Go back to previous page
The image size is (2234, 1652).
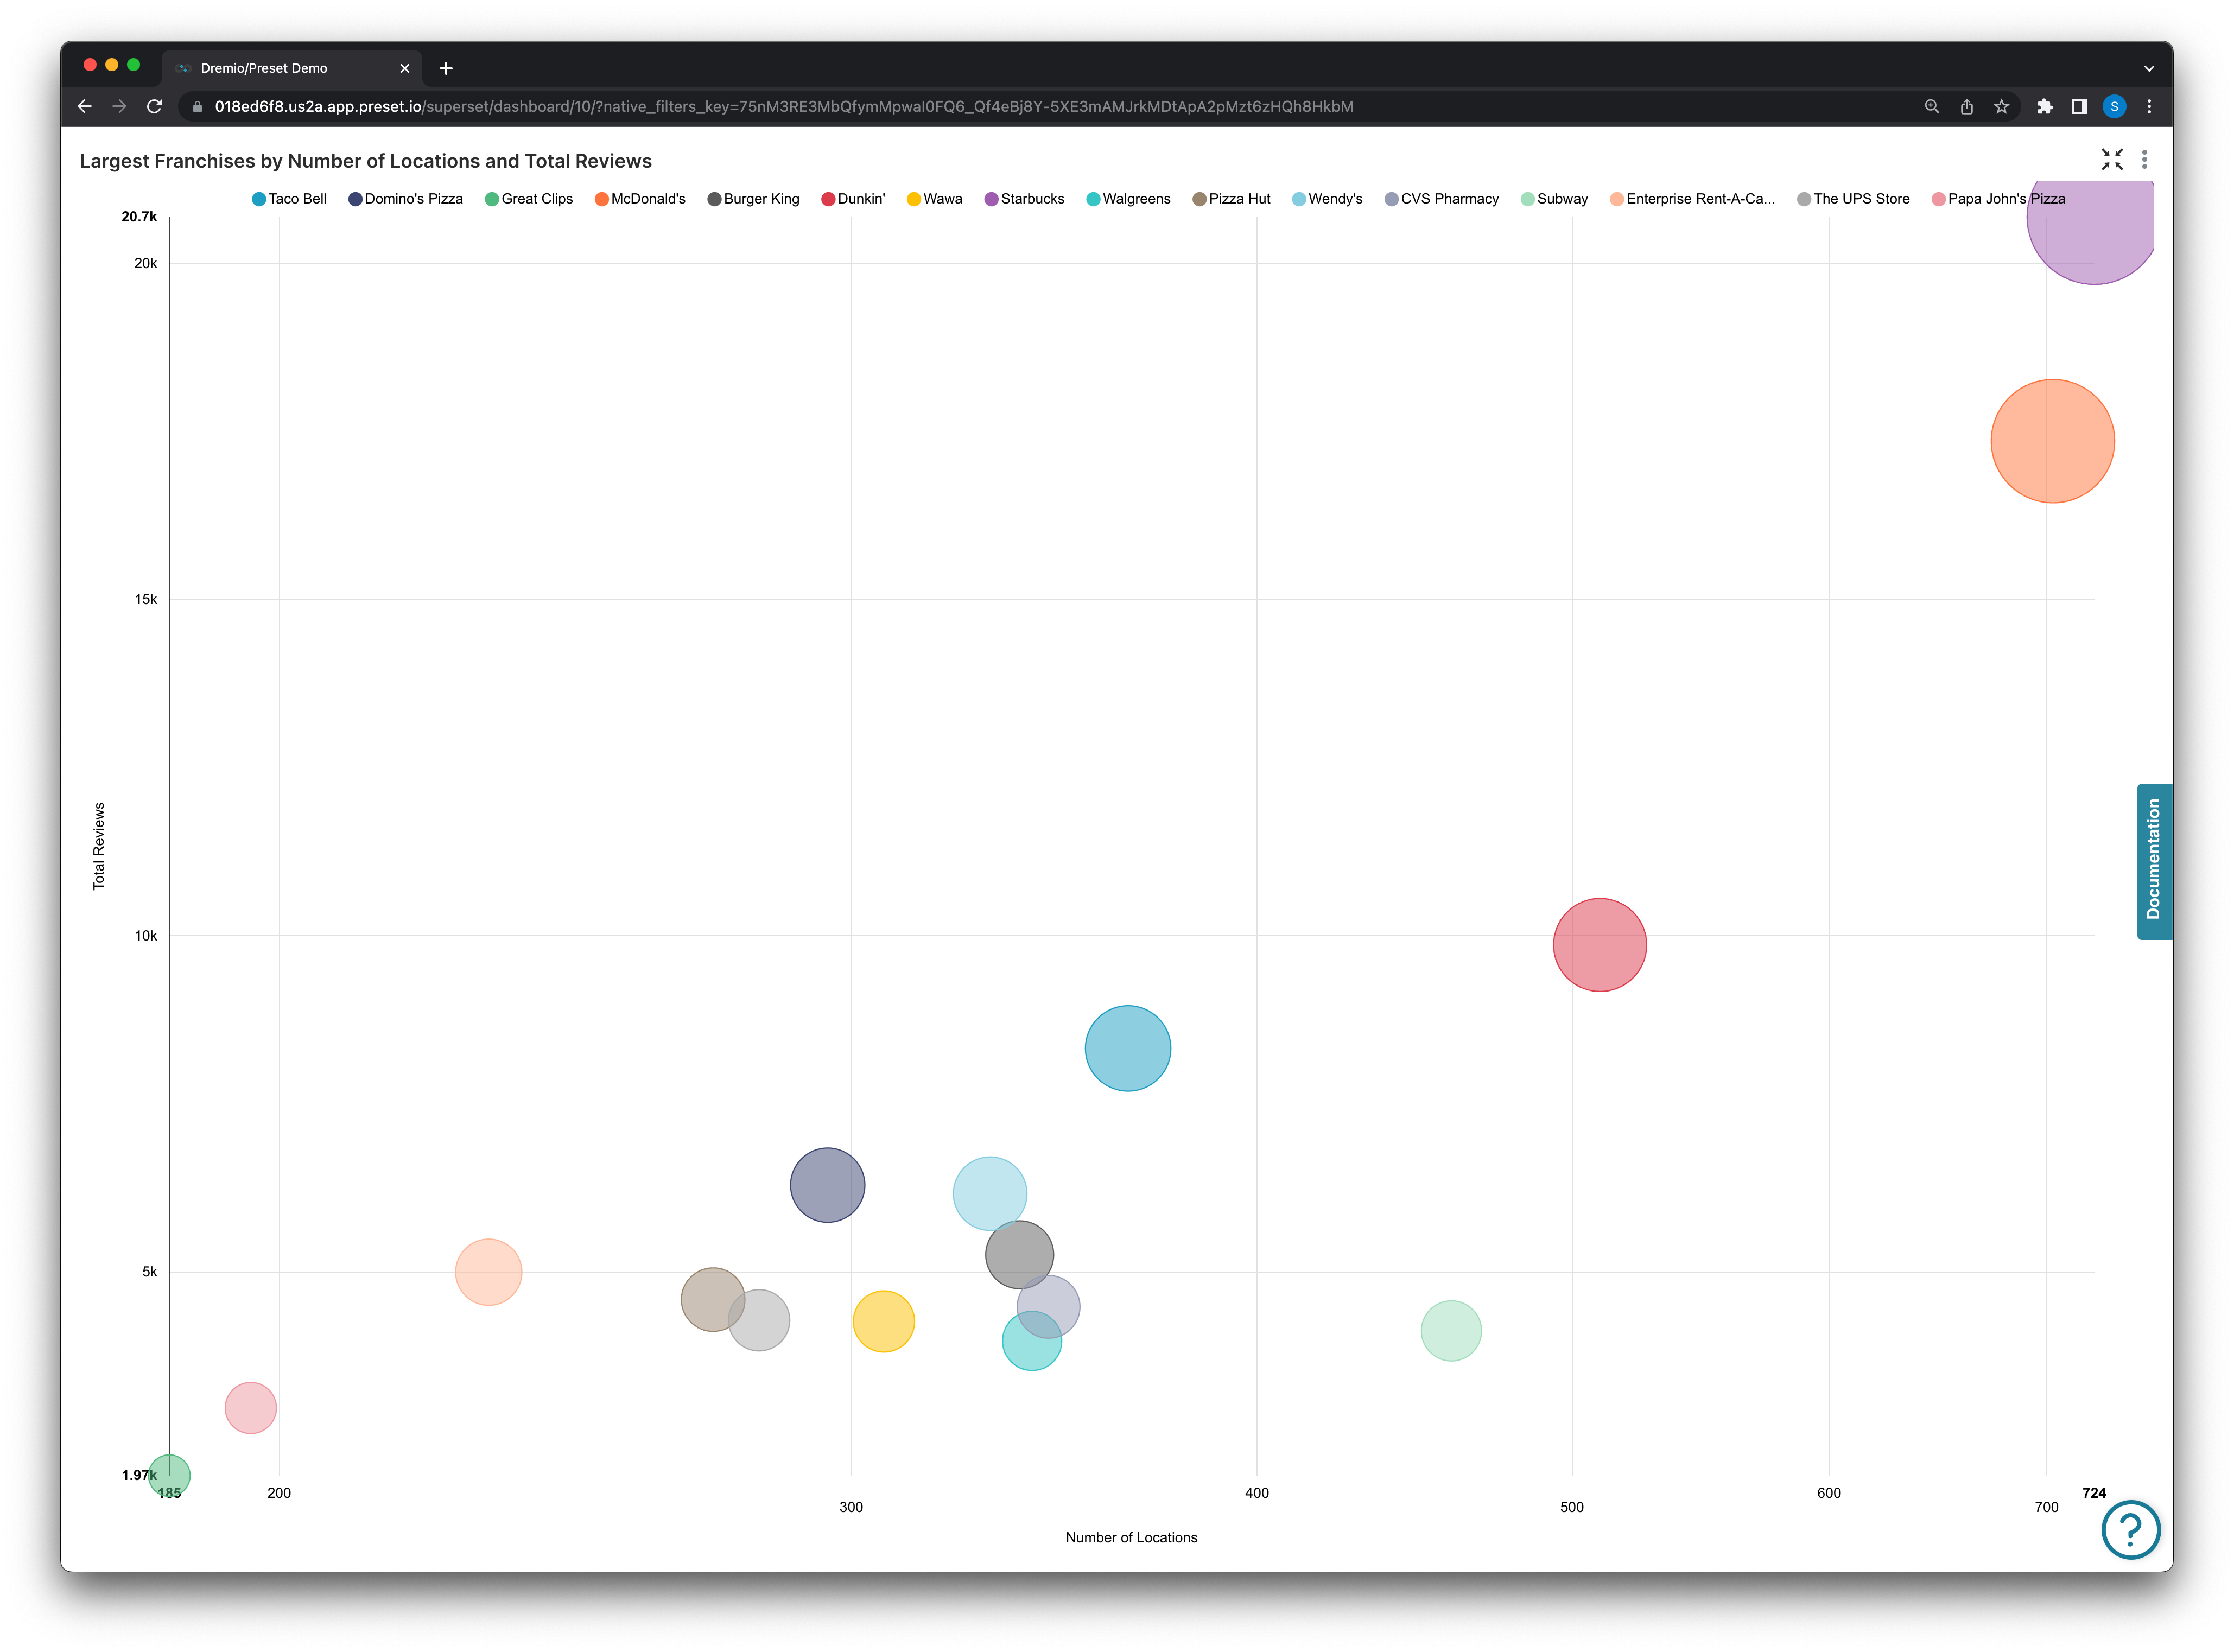click(85, 107)
